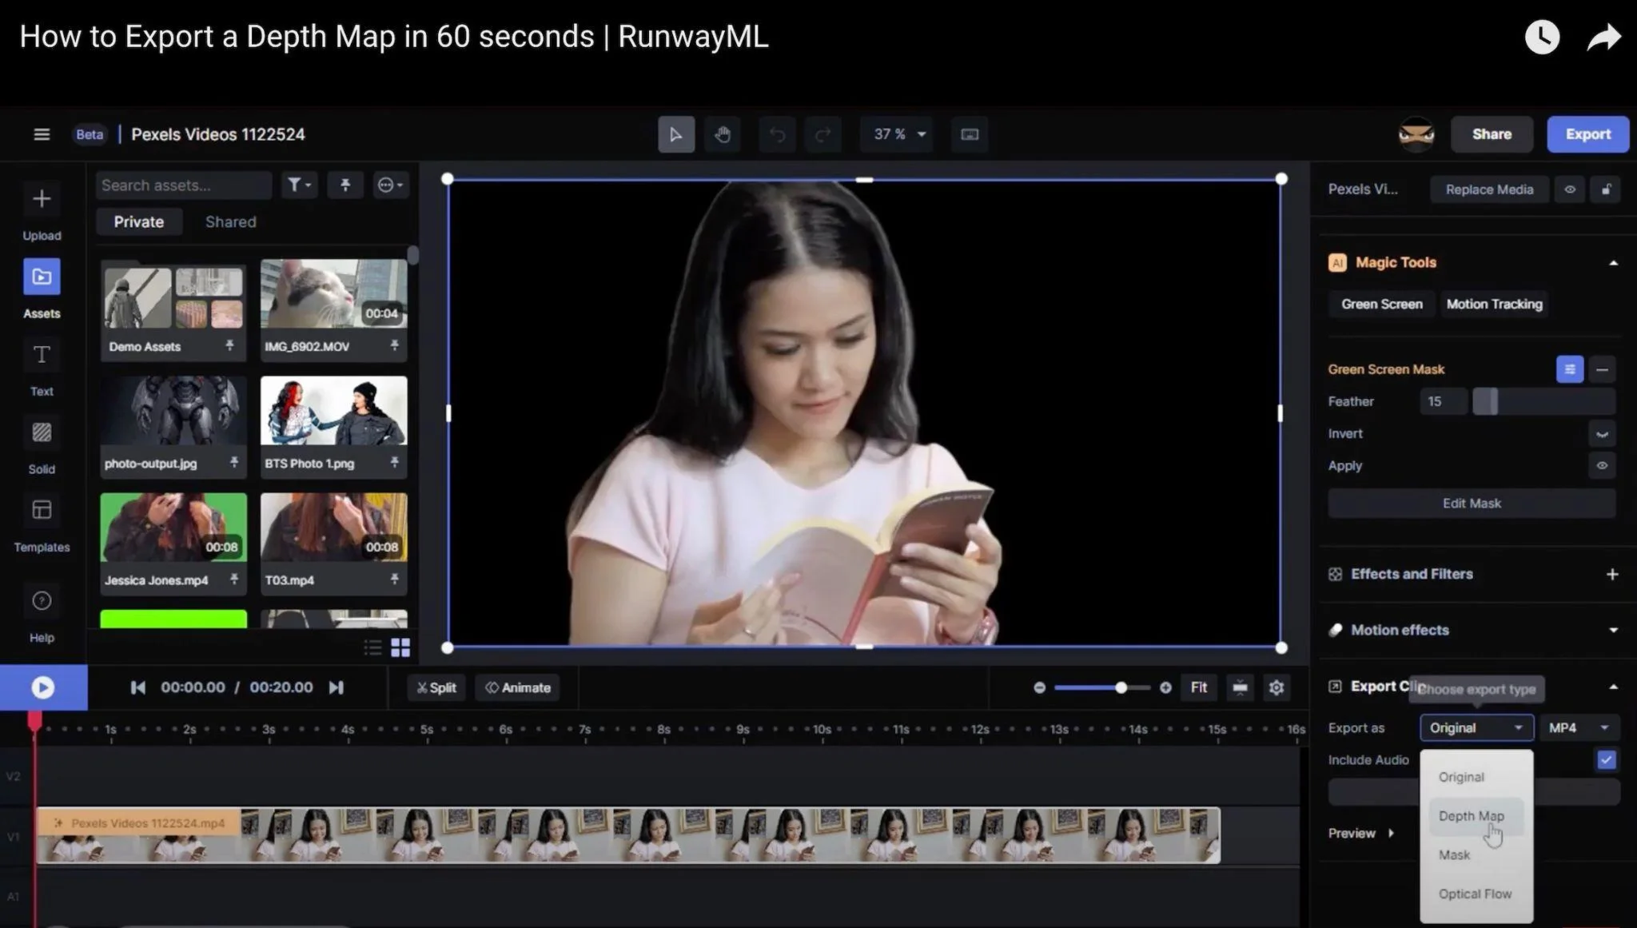
Task: Switch to the Shared assets tab
Action: (230, 222)
